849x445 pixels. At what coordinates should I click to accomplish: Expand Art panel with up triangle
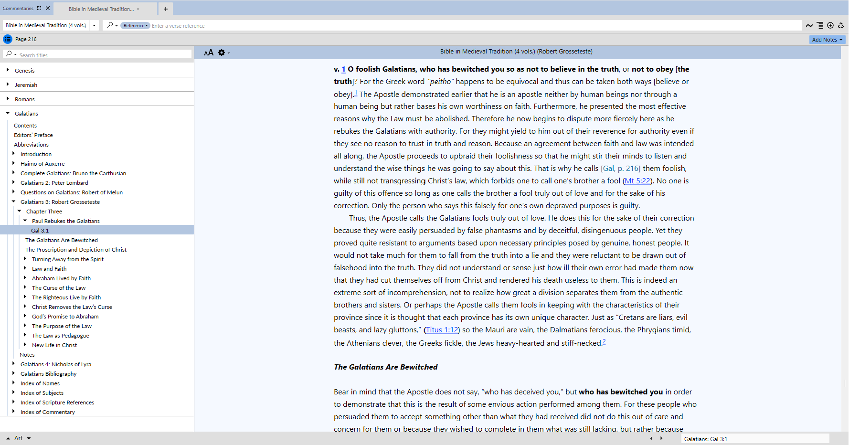[x=8, y=438]
